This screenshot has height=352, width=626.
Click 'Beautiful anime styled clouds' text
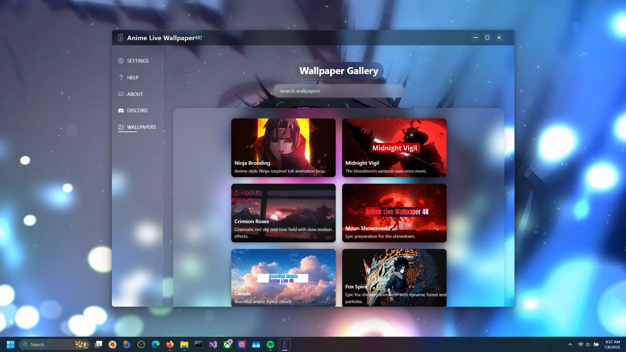pyautogui.click(x=263, y=301)
